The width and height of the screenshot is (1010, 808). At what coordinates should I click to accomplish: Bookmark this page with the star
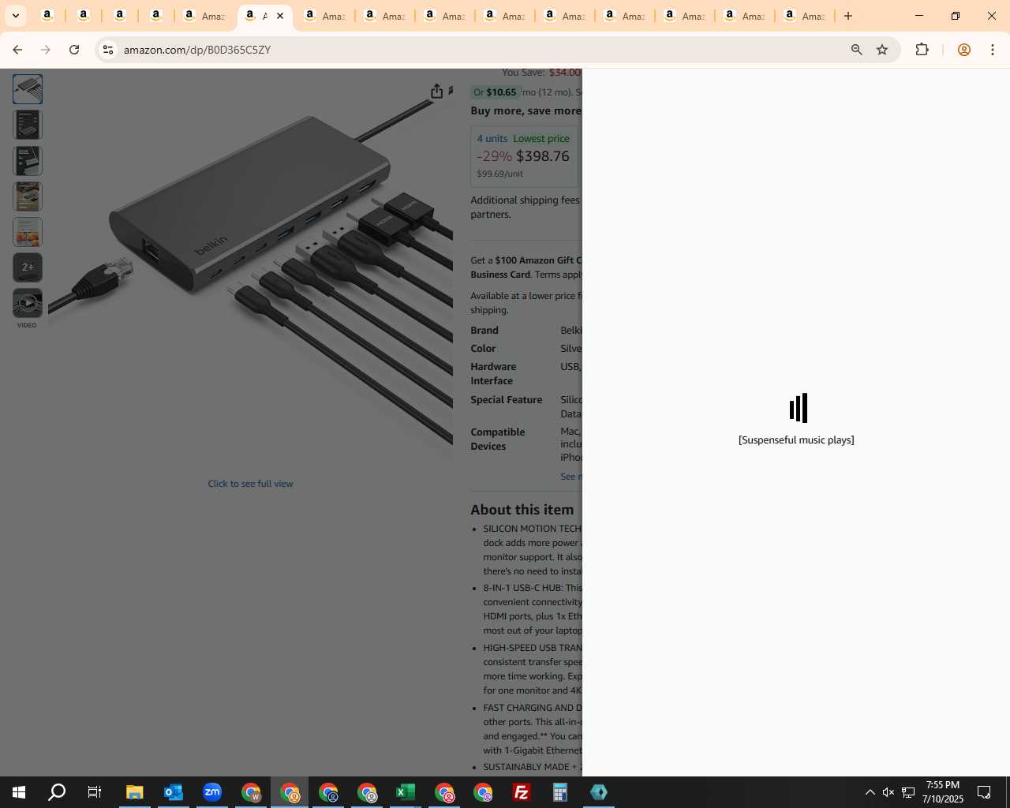(882, 50)
